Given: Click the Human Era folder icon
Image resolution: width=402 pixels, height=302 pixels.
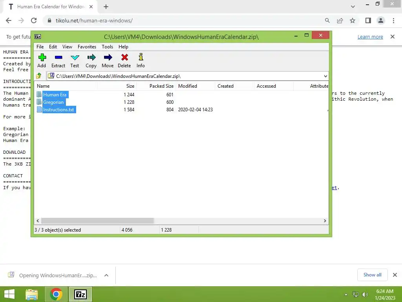Looking at the screenshot, I should pyautogui.click(x=39, y=94).
